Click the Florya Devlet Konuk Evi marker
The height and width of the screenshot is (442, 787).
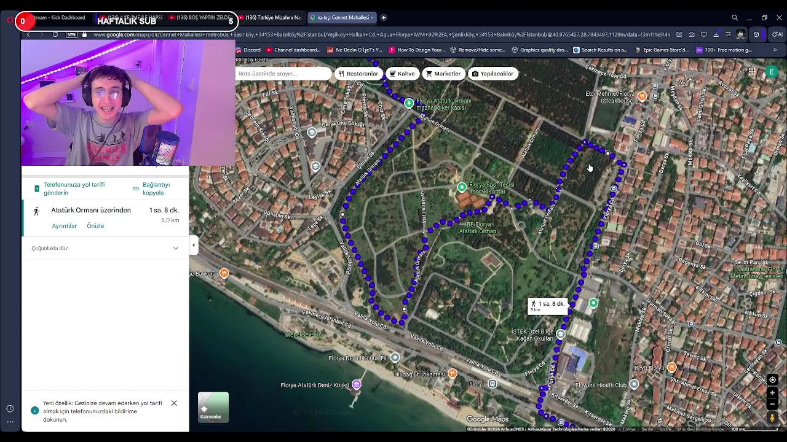click(395, 357)
